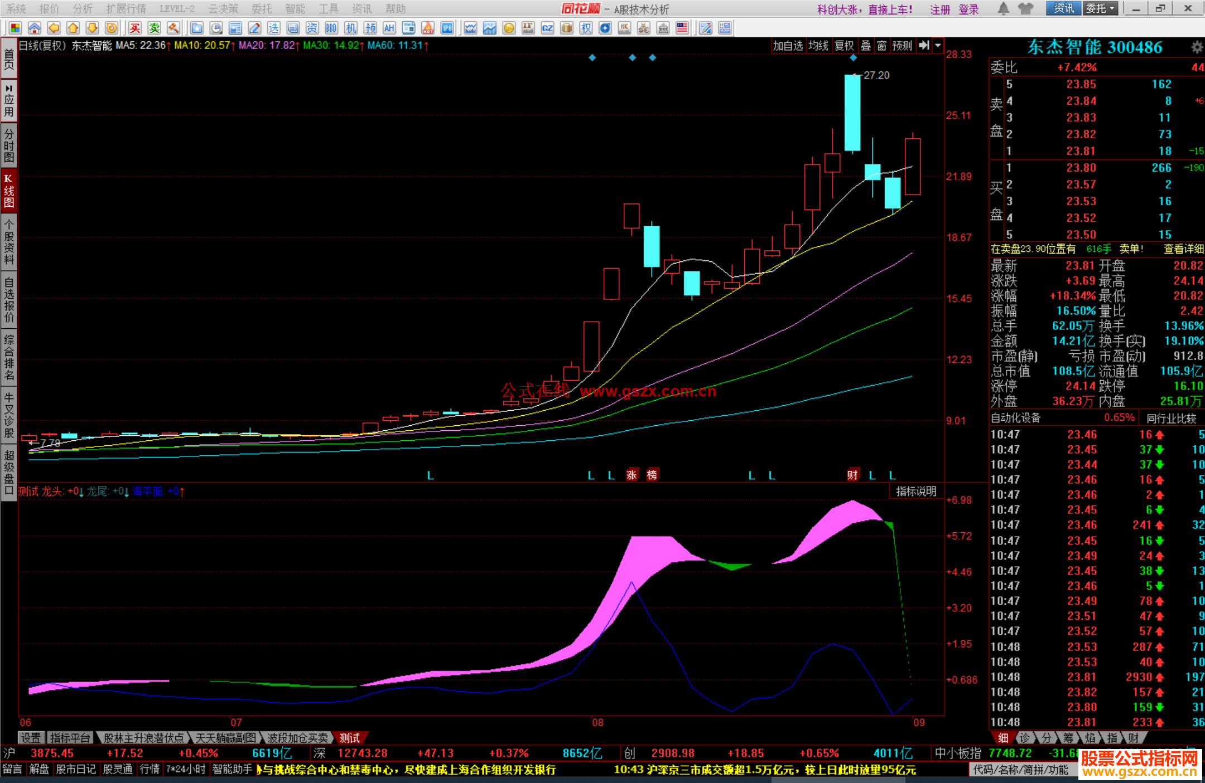Click the AH shares toolbar icon
1205x783 pixels.
click(389, 28)
